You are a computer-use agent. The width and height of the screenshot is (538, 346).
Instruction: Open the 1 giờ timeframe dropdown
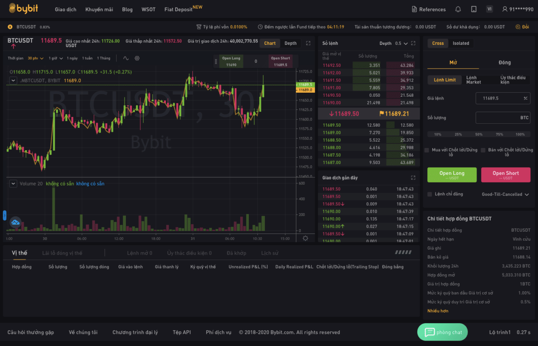(x=56, y=58)
